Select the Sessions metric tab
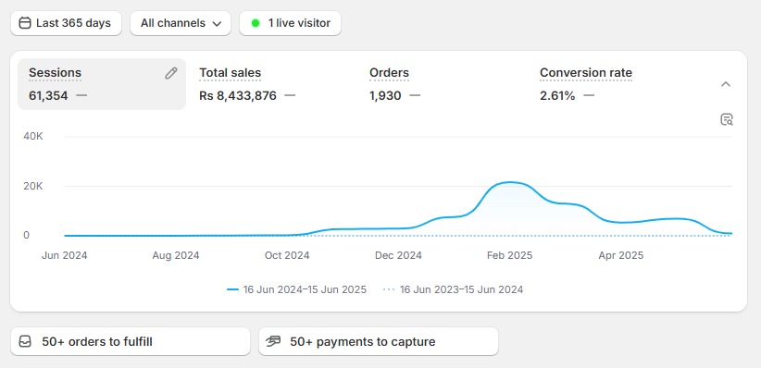Screen dimensions: 761x368 click(x=102, y=84)
